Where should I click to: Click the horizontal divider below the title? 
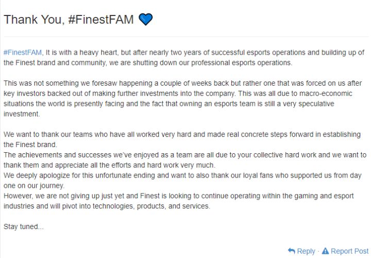tap(185, 37)
